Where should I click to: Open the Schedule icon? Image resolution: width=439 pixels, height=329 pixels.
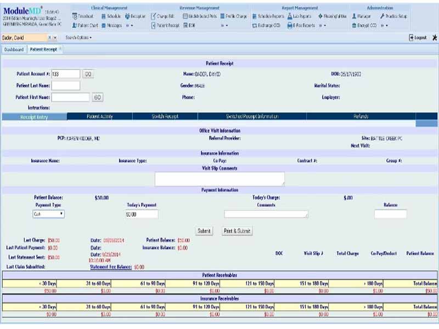[104, 16]
